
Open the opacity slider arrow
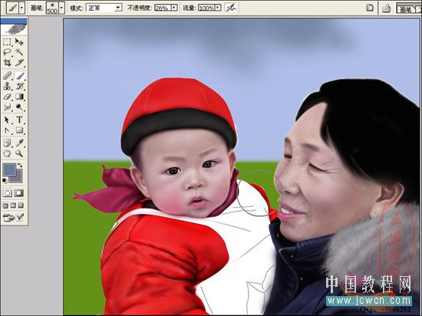click(174, 8)
